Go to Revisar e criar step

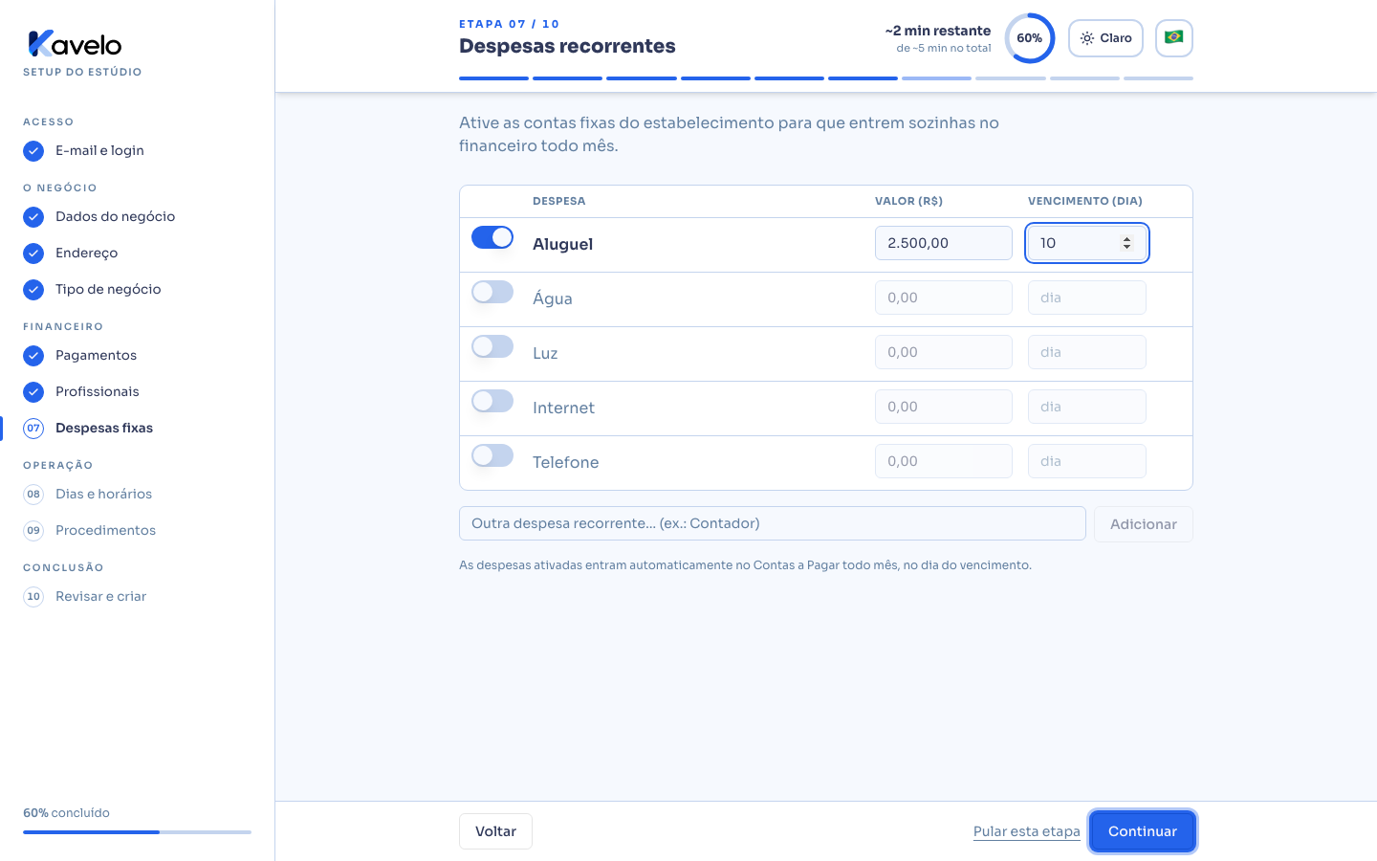100,597
